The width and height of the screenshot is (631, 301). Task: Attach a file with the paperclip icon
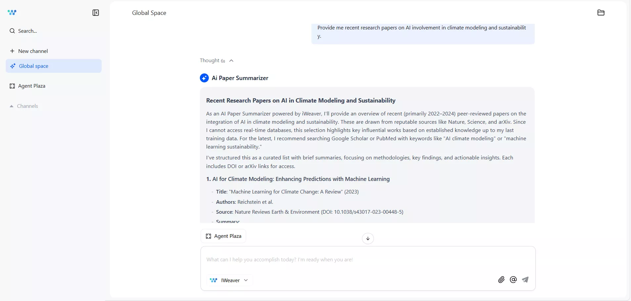(x=501, y=279)
